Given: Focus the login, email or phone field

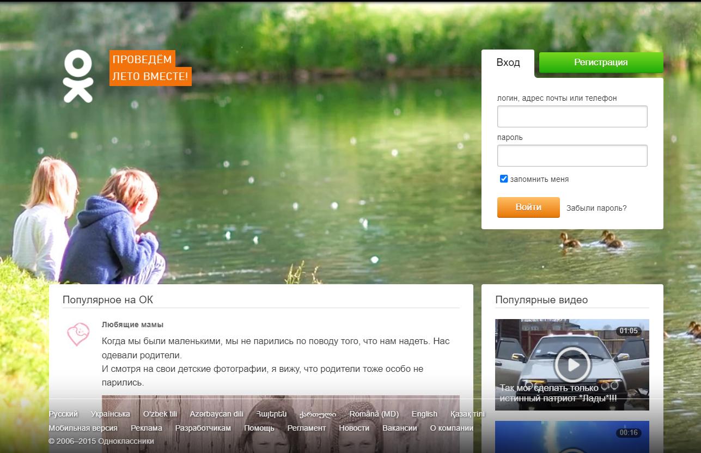Looking at the screenshot, I should click(572, 117).
